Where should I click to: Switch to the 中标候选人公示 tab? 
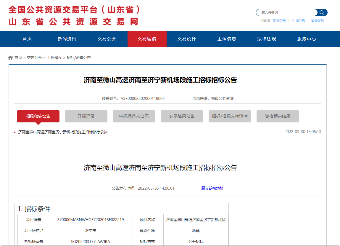click(134, 116)
